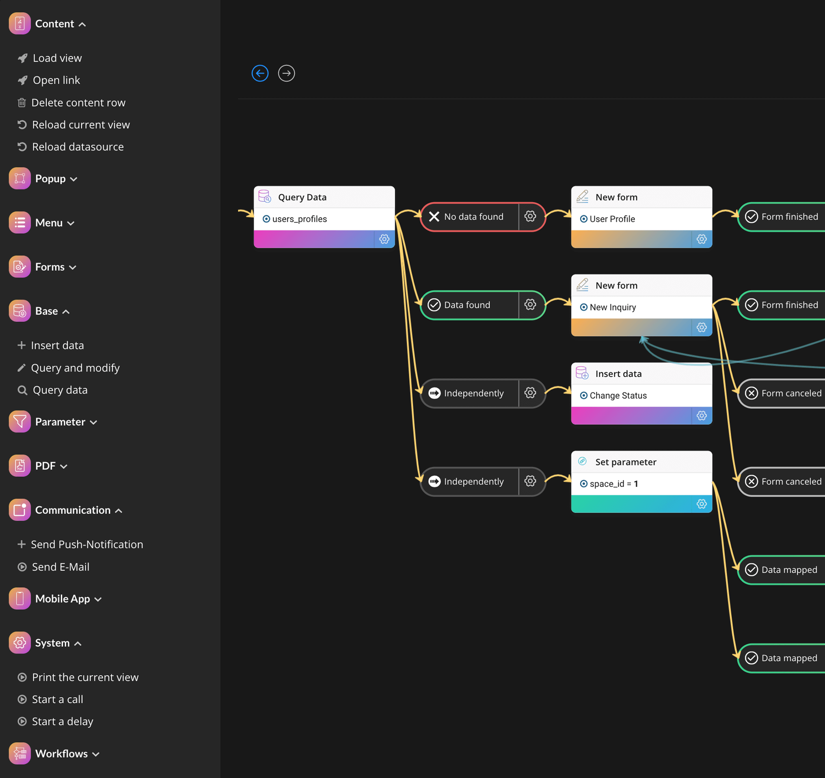
Task: Expand the Parameter section chevron
Action: (93, 422)
